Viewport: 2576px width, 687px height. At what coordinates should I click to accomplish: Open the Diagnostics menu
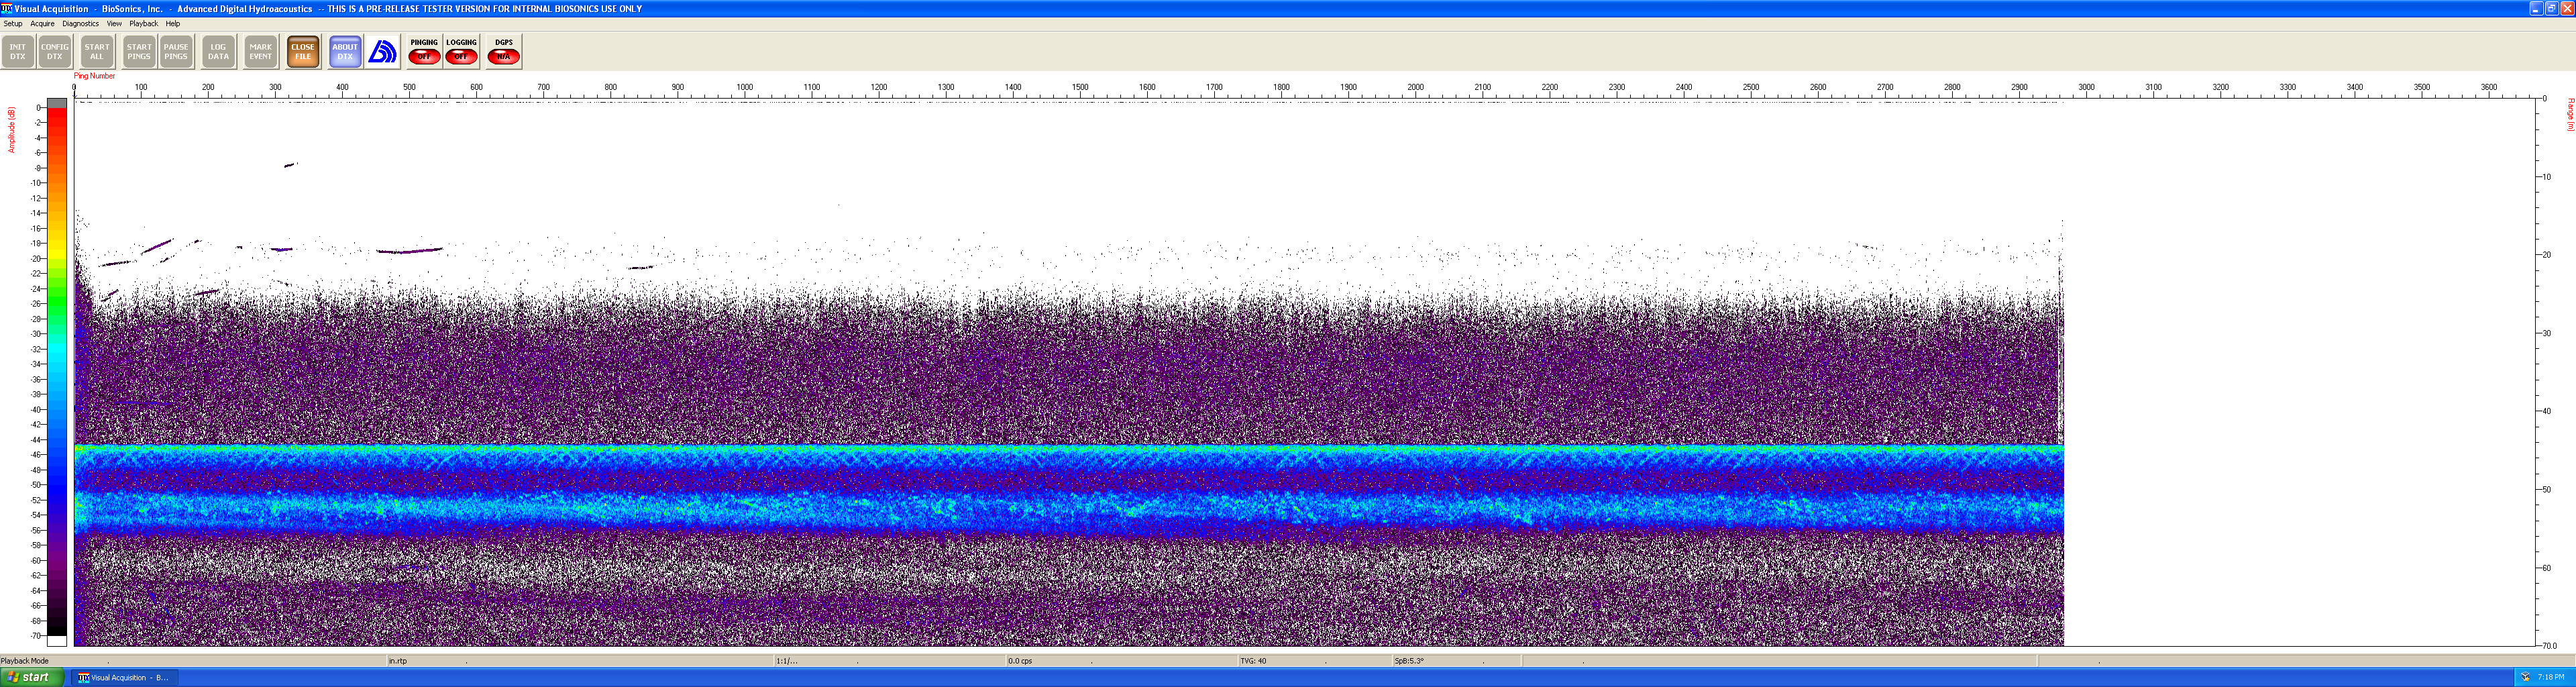tap(81, 24)
